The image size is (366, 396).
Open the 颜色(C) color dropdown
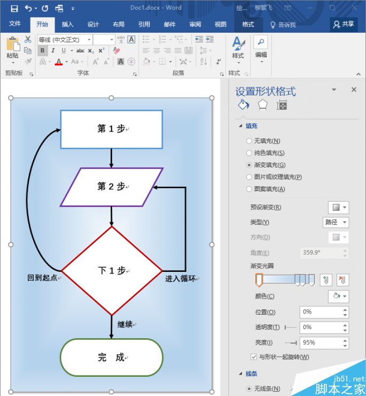pos(339,296)
